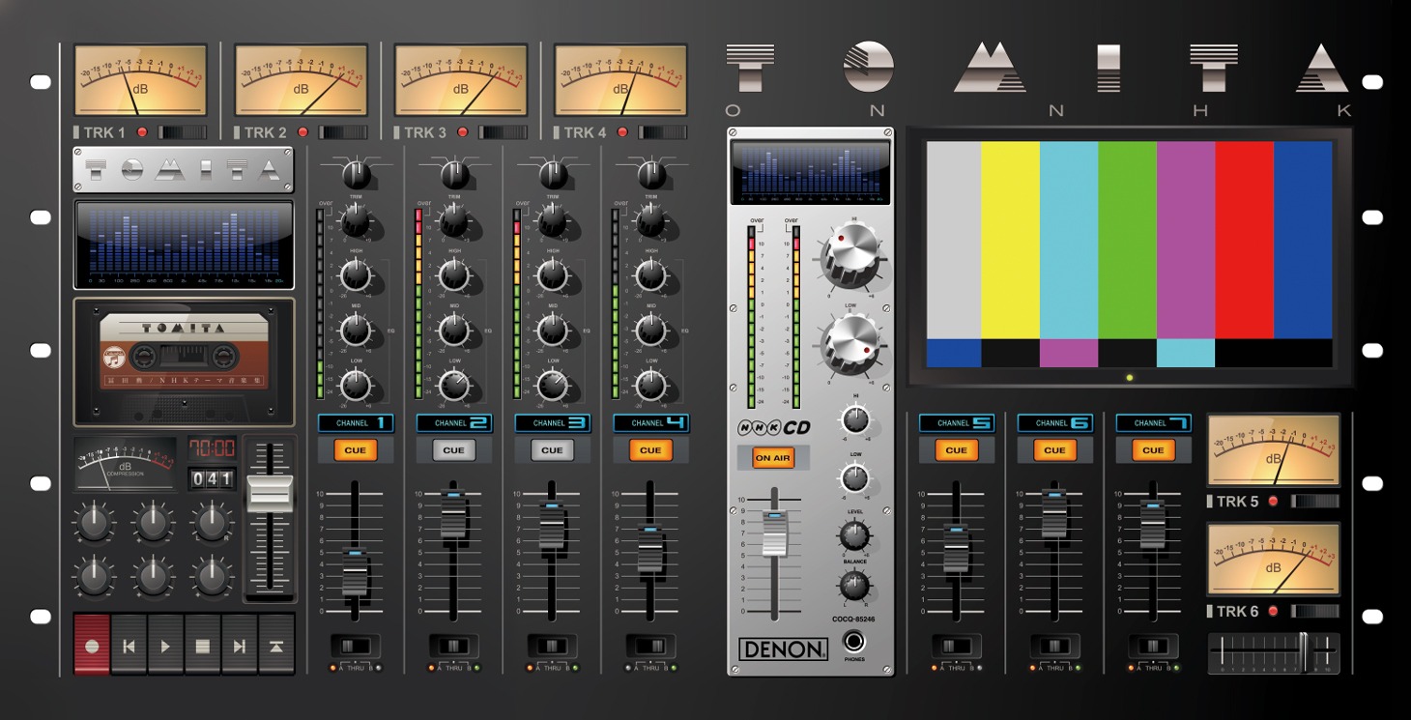This screenshot has width=1411, height=720.
Task: Flip Channel 7 A/THRU/B switch
Action: pyautogui.click(x=1153, y=647)
